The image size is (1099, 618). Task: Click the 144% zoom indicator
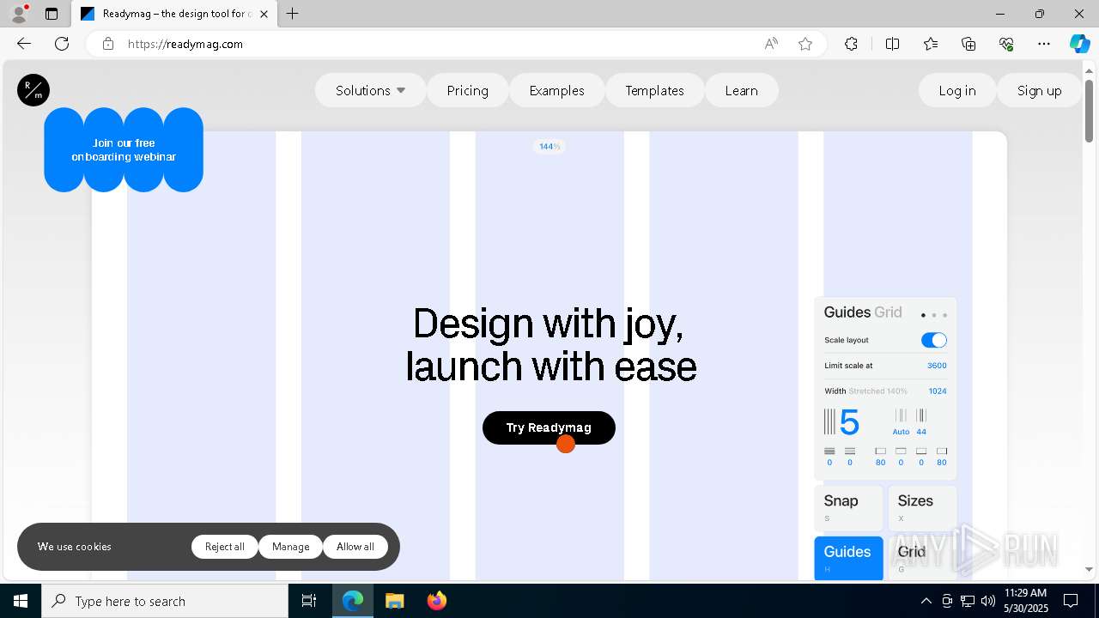pos(549,147)
